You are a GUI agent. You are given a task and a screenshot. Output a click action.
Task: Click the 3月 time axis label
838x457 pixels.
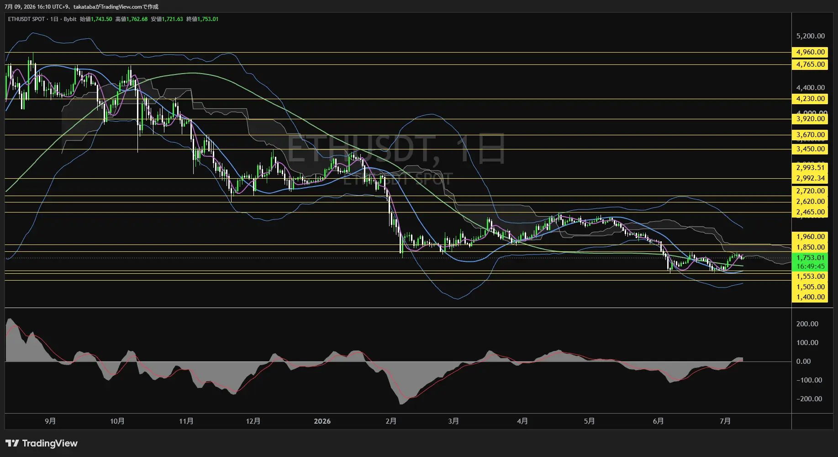453,421
